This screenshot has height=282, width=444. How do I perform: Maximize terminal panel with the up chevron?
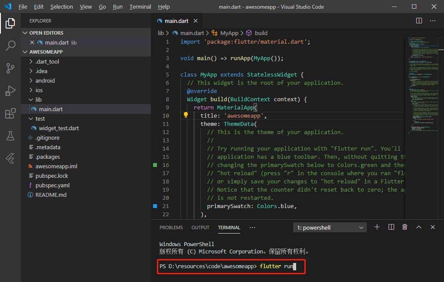pos(418,227)
